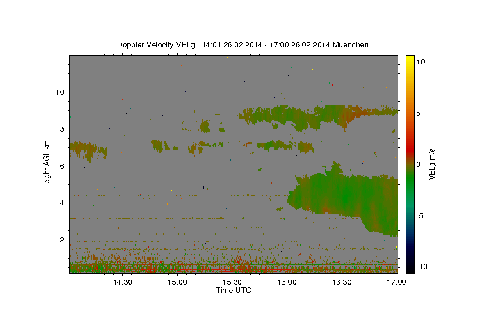The height and width of the screenshot is (328, 492).
Task: Click the colorbar value -5 label
Action: [x=420, y=215]
